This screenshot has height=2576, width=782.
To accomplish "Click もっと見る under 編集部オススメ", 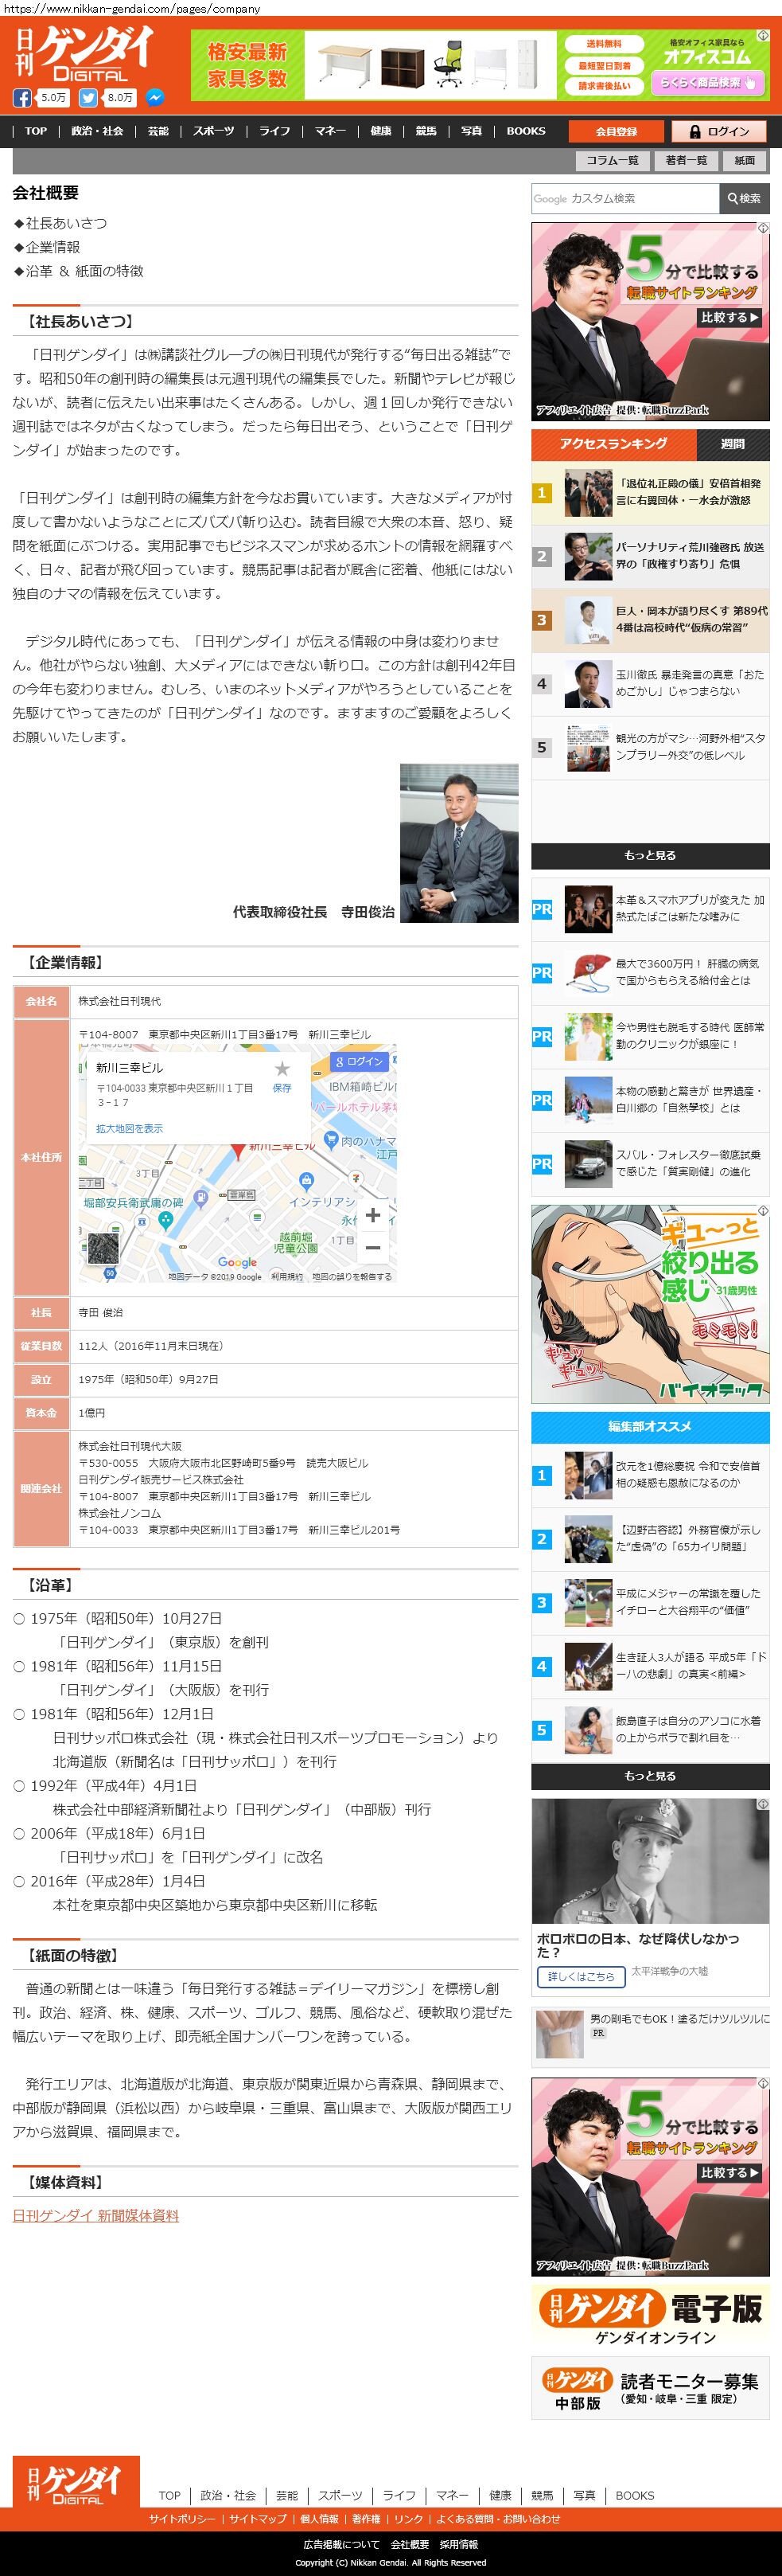I will point(650,1776).
